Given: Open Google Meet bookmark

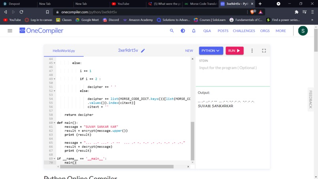Looking at the screenshot, I should [87, 20].
